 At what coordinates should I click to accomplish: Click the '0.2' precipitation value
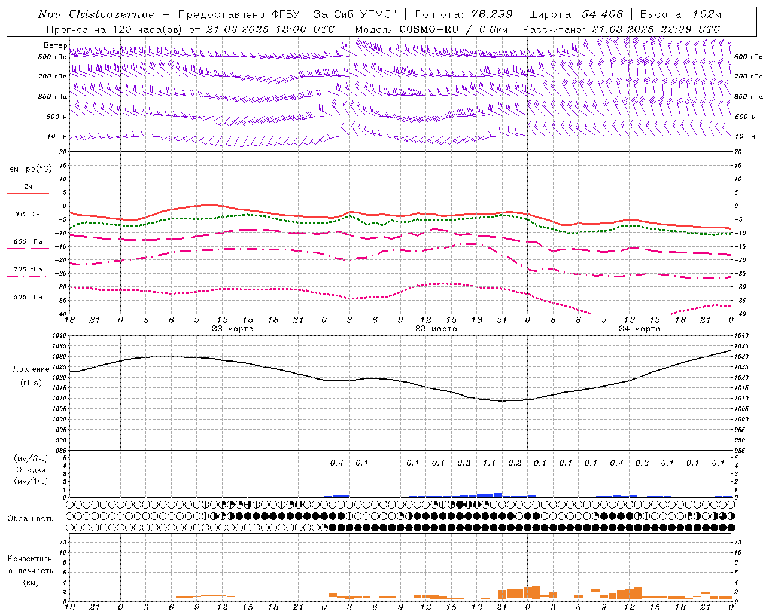point(515,463)
